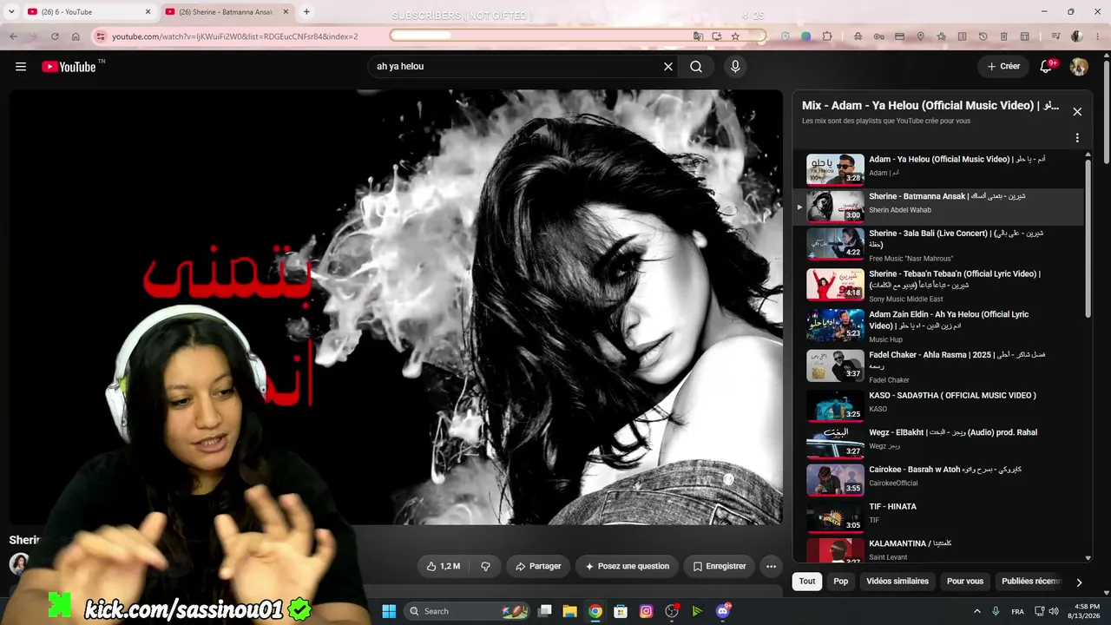Click the 'Créer' button
Image resolution: width=1111 pixels, height=625 pixels.
(x=1003, y=67)
